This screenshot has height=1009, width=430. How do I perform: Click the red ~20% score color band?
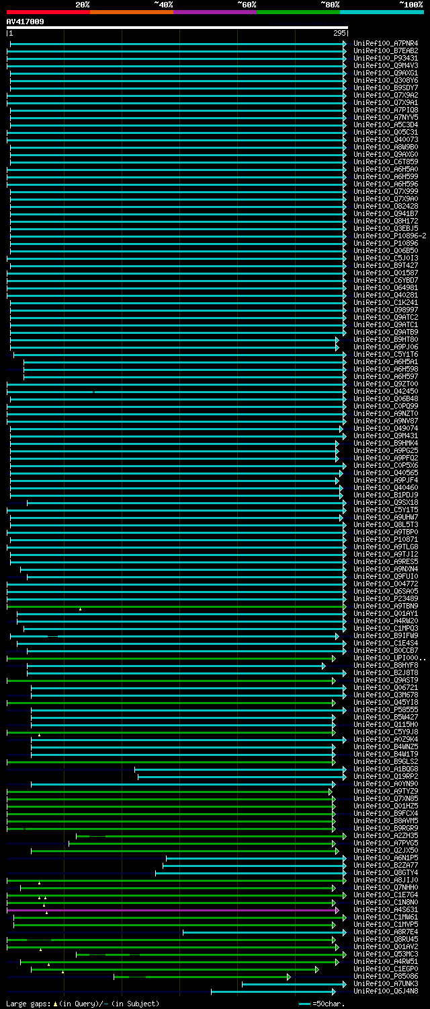pos(48,11)
